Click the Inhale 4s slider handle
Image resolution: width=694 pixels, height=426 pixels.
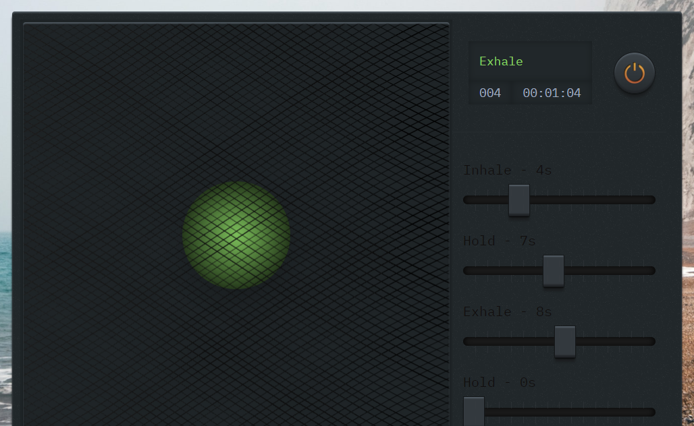pyautogui.click(x=519, y=200)
